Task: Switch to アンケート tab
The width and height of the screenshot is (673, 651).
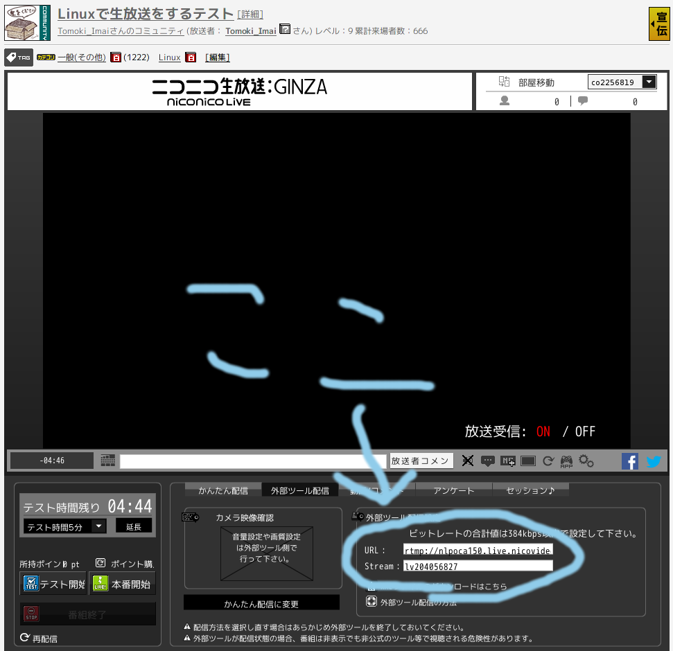Action: coord(454,490)
